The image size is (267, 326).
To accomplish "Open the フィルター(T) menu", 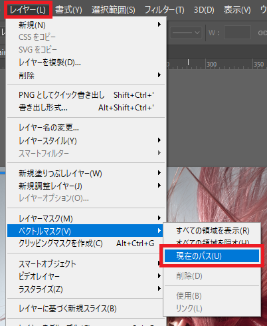I will pyautogui.click(x=164, y=10).
